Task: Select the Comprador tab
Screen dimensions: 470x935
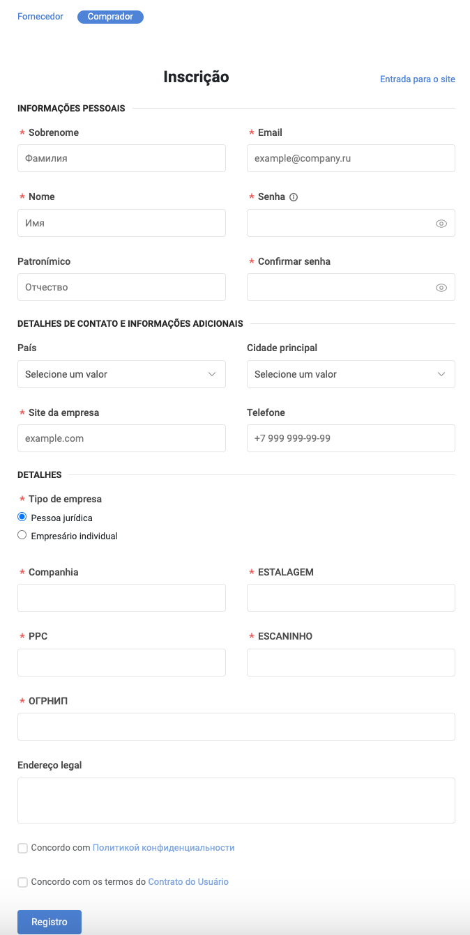Action: 110,17
